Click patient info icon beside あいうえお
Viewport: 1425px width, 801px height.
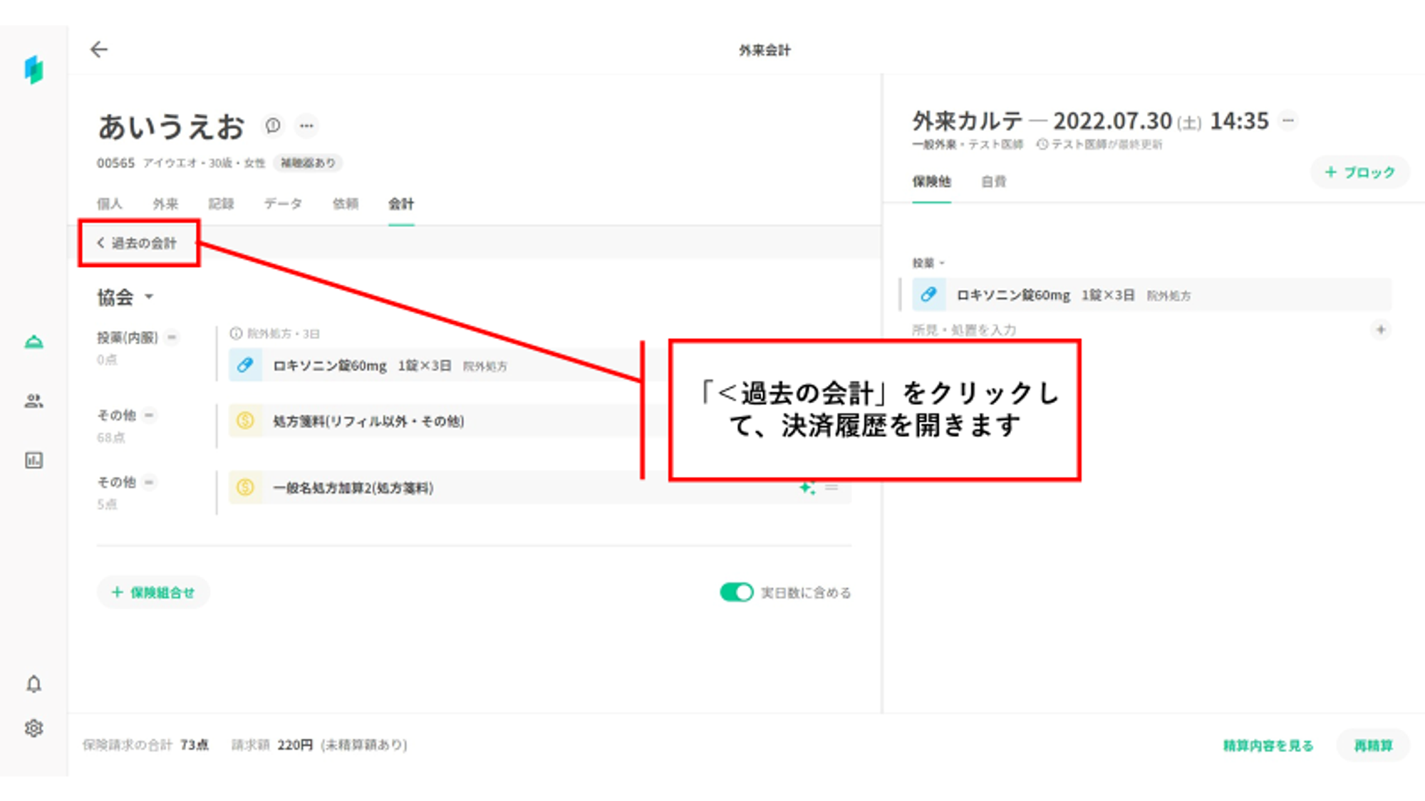click(273, 126)
